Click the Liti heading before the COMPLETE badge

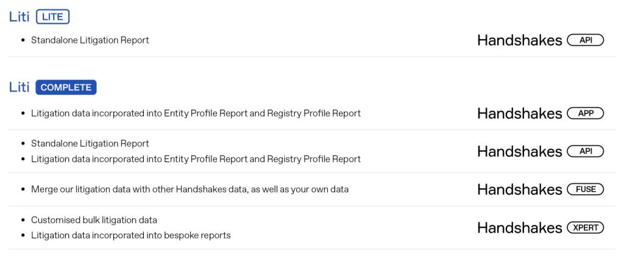coord(19,87)
